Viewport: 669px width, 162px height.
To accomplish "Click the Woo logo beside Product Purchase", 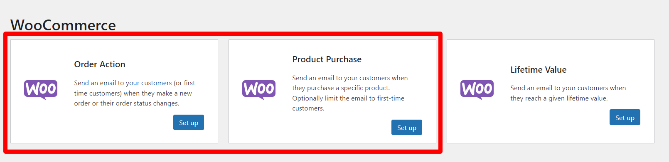I will coord(259,90).
